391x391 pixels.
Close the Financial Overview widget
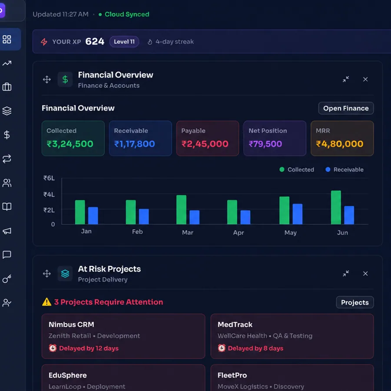coord(365,80)
